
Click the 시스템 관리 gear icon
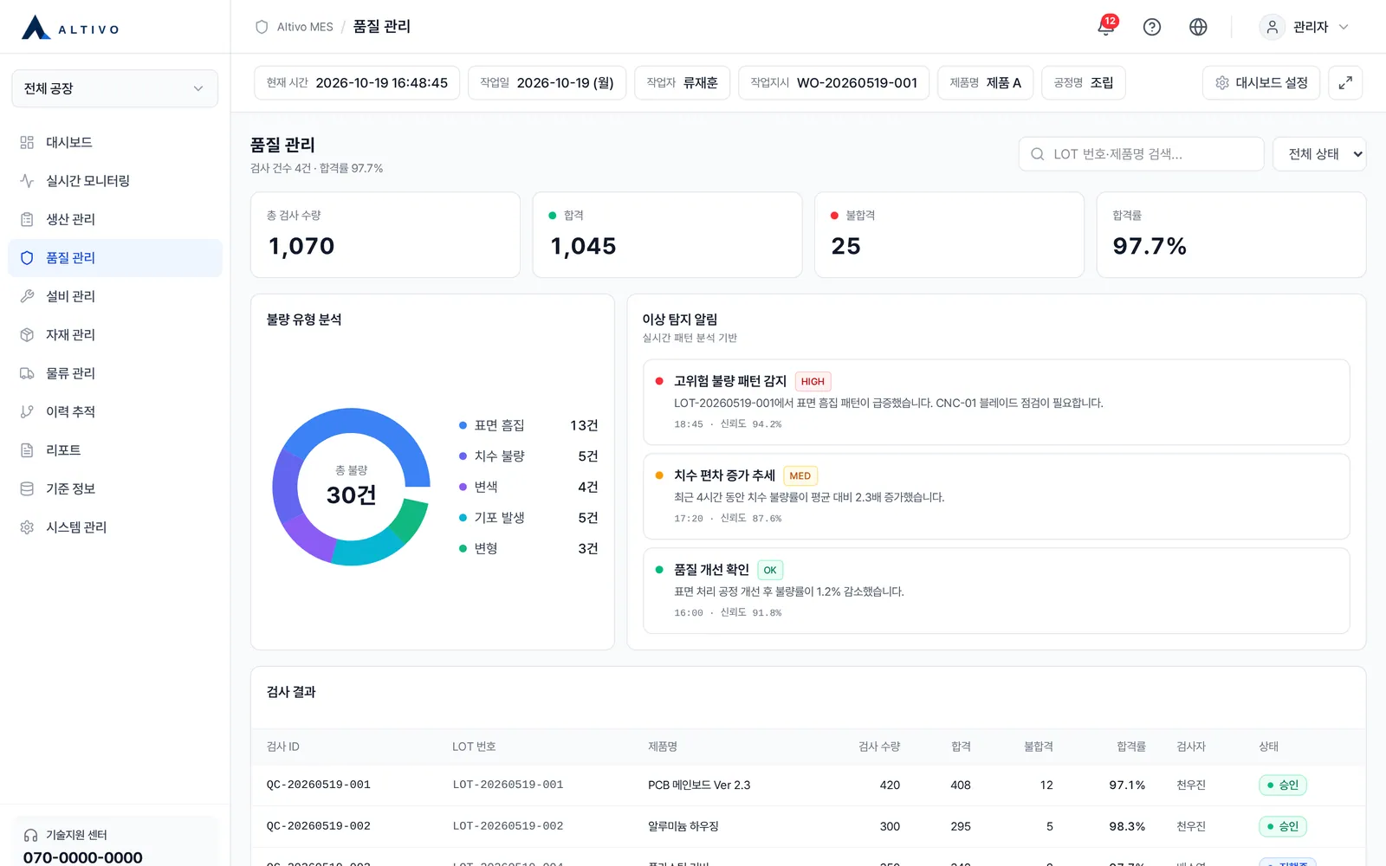pyautogui.click(x=27, y=527)
